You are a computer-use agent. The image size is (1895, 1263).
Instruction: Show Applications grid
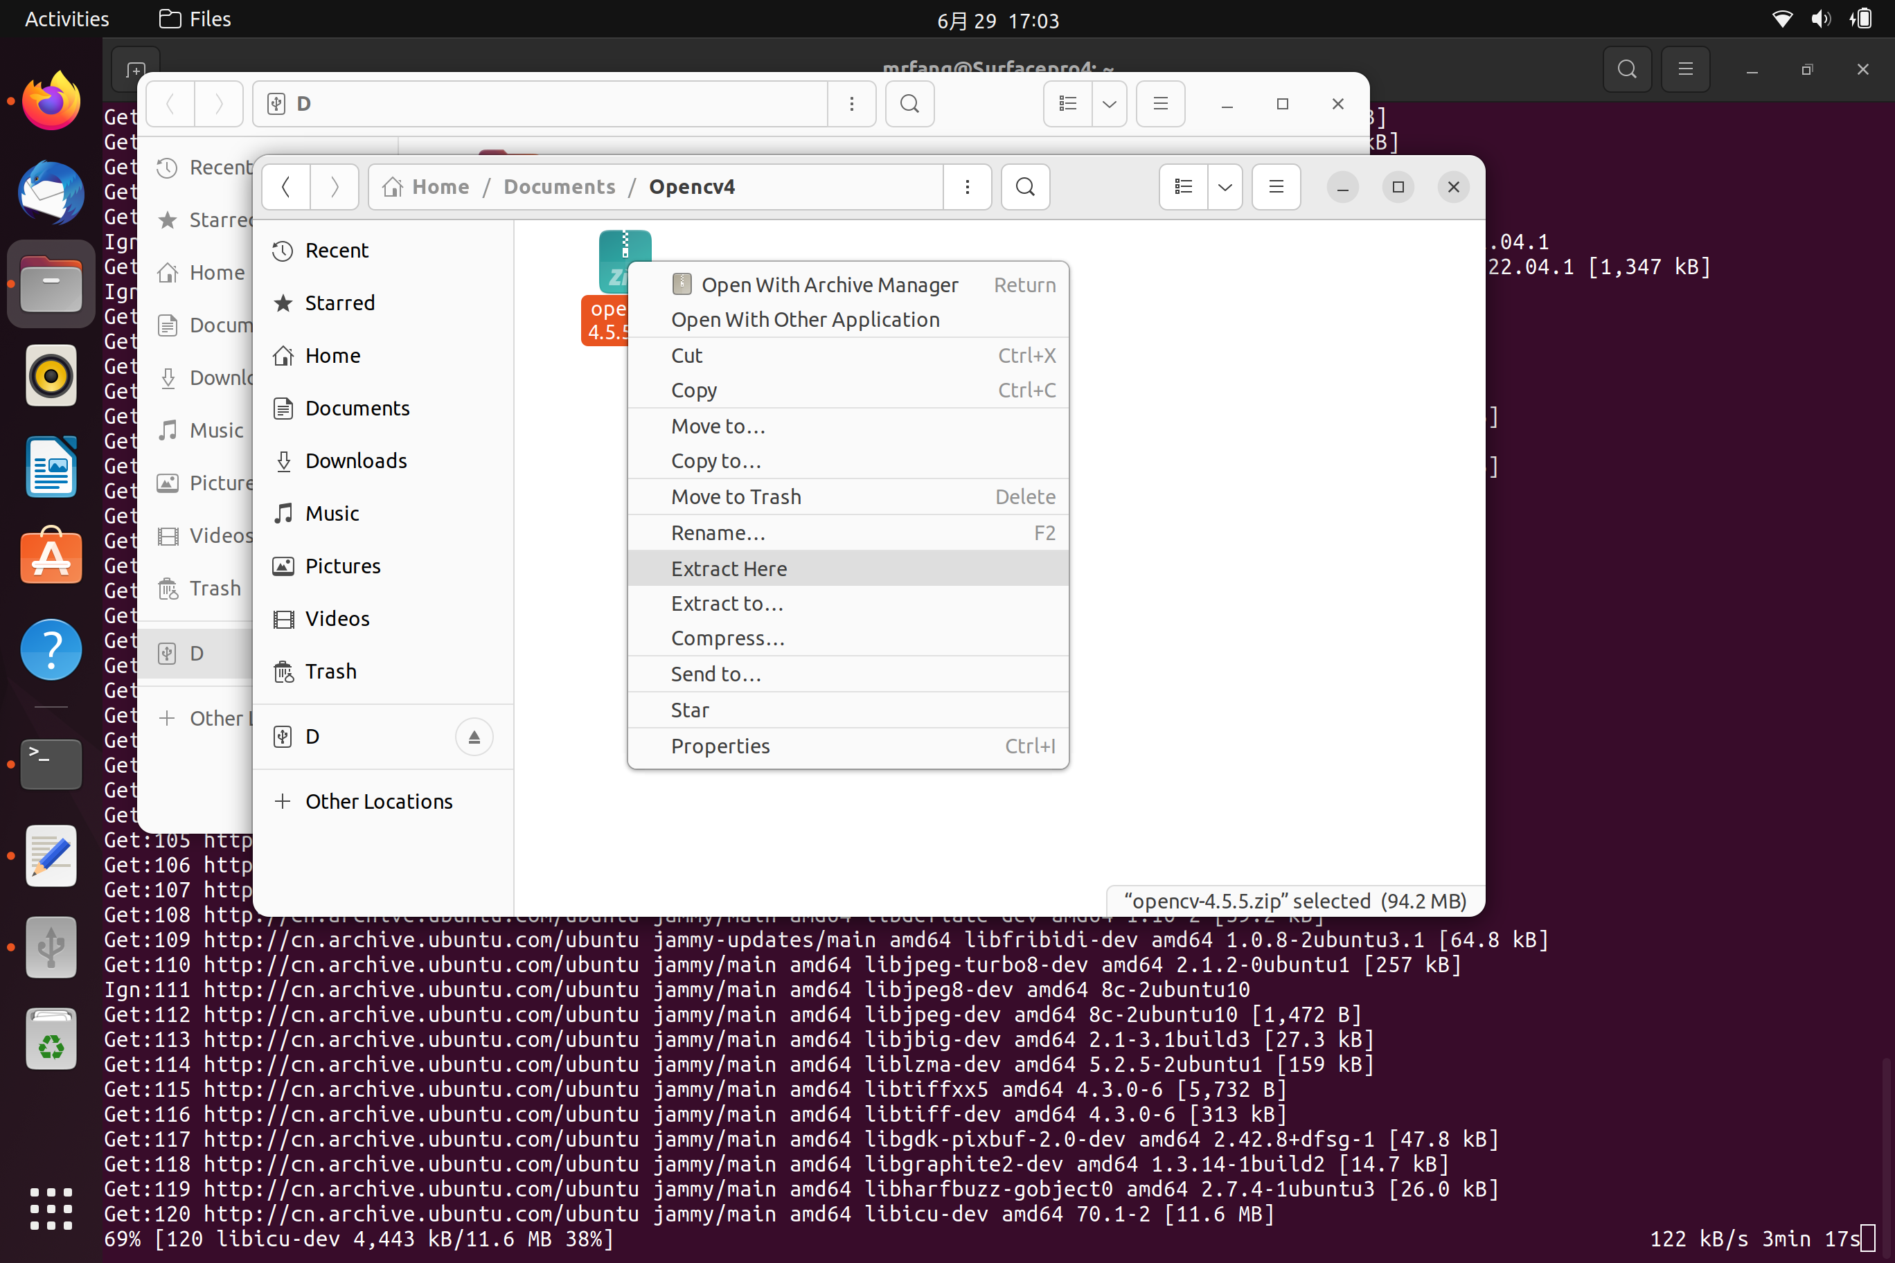51,1208
